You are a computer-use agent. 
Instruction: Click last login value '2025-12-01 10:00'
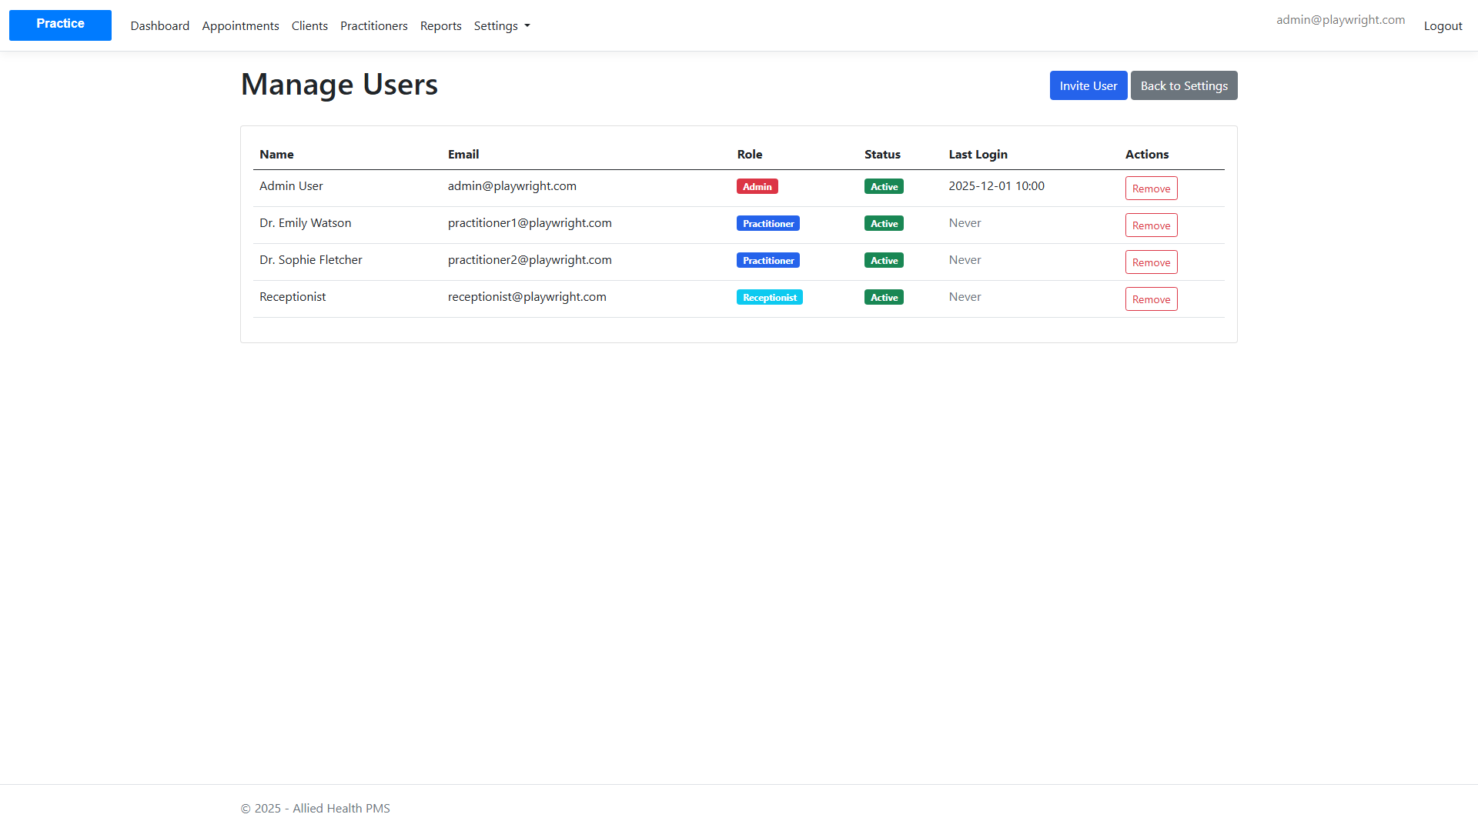(997, 186)
